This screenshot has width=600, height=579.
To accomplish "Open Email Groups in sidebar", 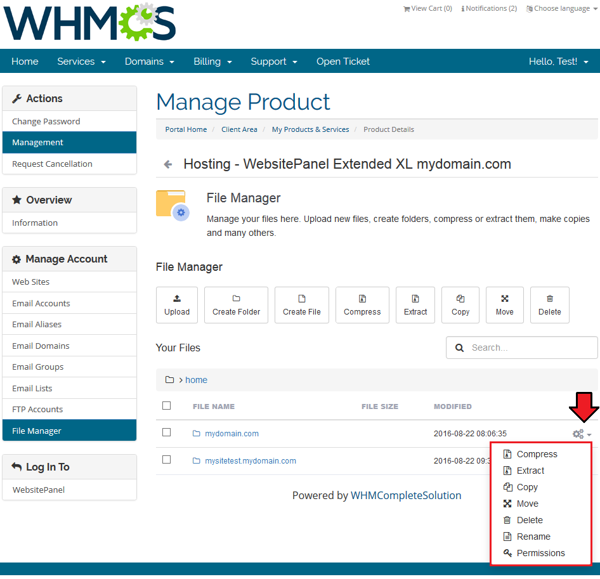I will click(69, 367).
